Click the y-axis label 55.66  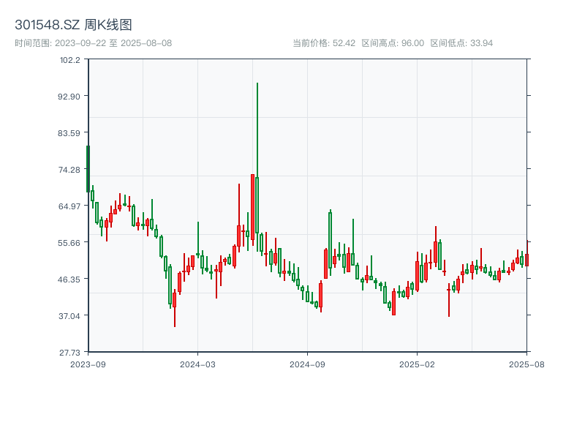coord(69,243)
